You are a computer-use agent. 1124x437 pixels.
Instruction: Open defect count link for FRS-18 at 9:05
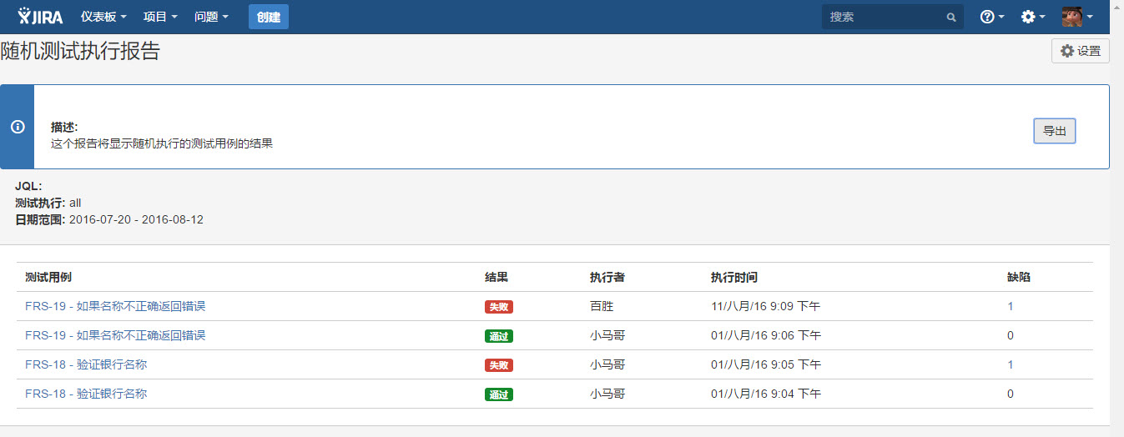(1011, 364)
